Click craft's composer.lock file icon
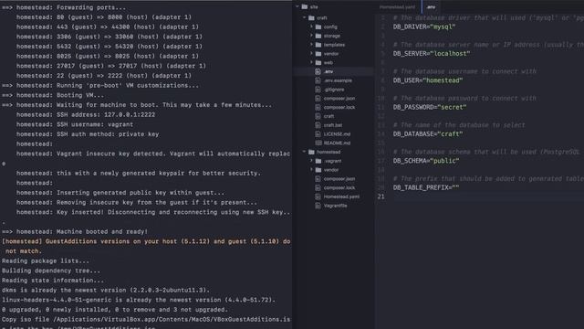 pyautogui.click(x=318, y=107)
